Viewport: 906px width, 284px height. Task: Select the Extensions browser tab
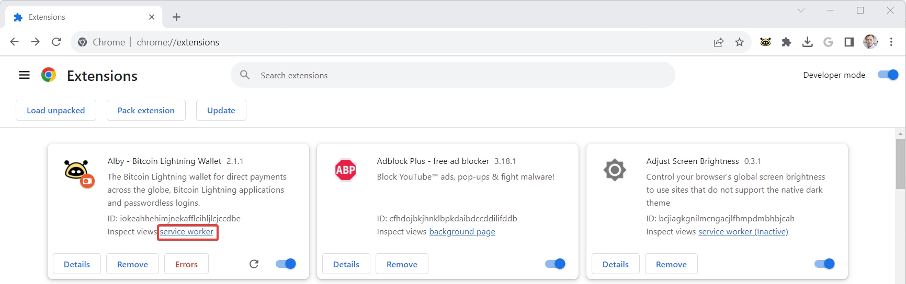(x=78, y=17)
